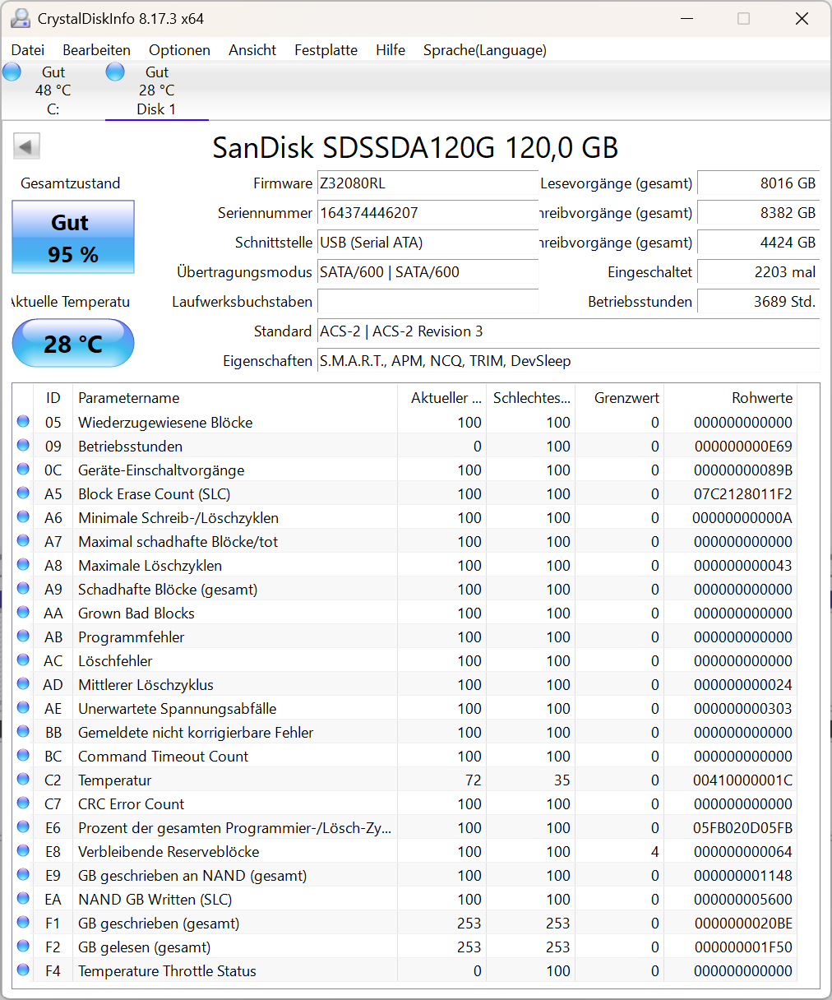Viewport: 832px width, 1000px height.
Task: Open the Festplatte menu
Action: [x=326, y=50]
